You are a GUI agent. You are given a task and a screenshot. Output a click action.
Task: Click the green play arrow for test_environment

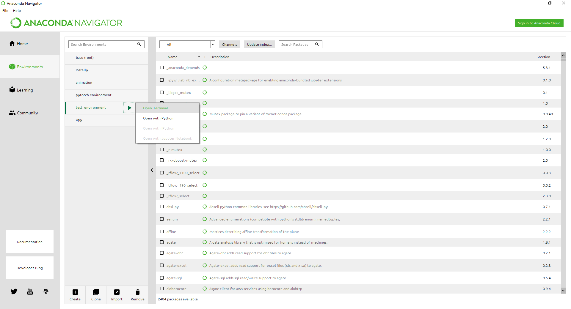(x=129, y=108)
